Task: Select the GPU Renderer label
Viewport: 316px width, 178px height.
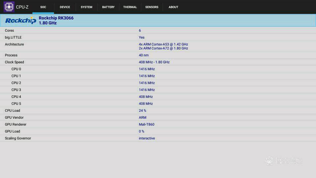Action: coord(15,124)
